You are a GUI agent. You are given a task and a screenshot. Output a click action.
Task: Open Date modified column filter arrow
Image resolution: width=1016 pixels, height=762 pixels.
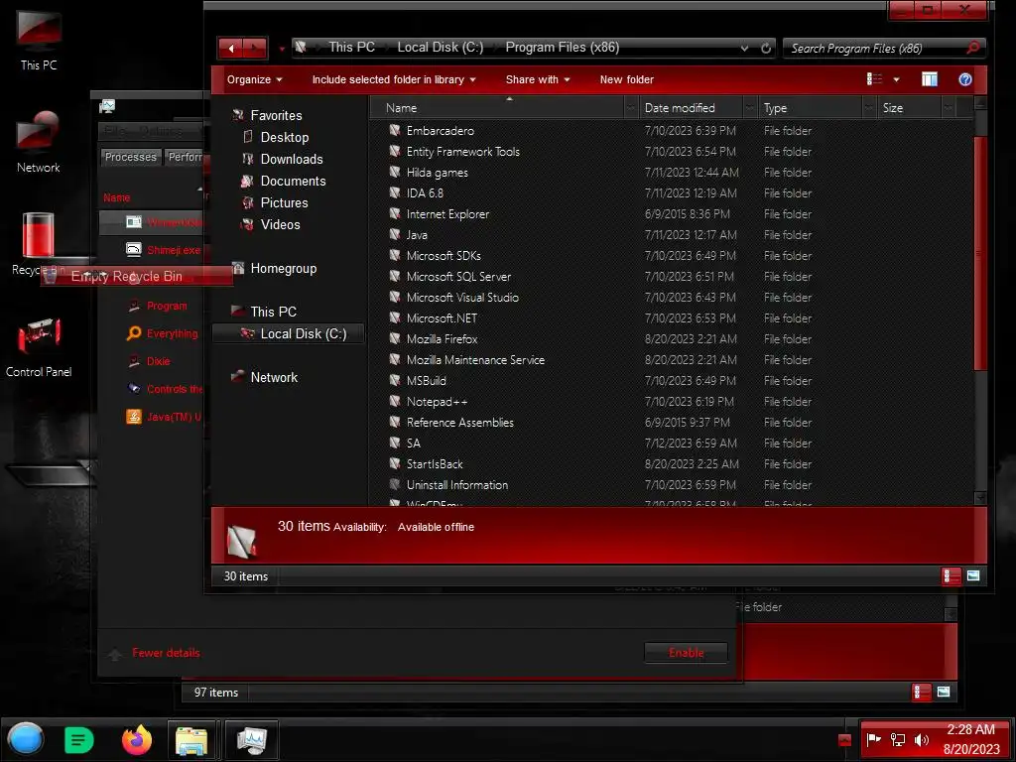(x=750, y=108)
